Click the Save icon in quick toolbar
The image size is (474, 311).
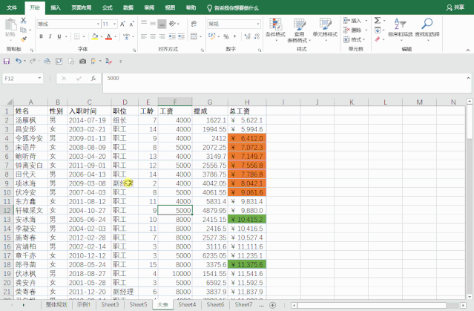[x=7, y=62]
